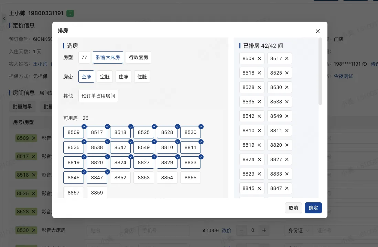Toggle 预订单占用房间 filter
Image resolution: width=378 pixels, height=247 pixels.
98,96
